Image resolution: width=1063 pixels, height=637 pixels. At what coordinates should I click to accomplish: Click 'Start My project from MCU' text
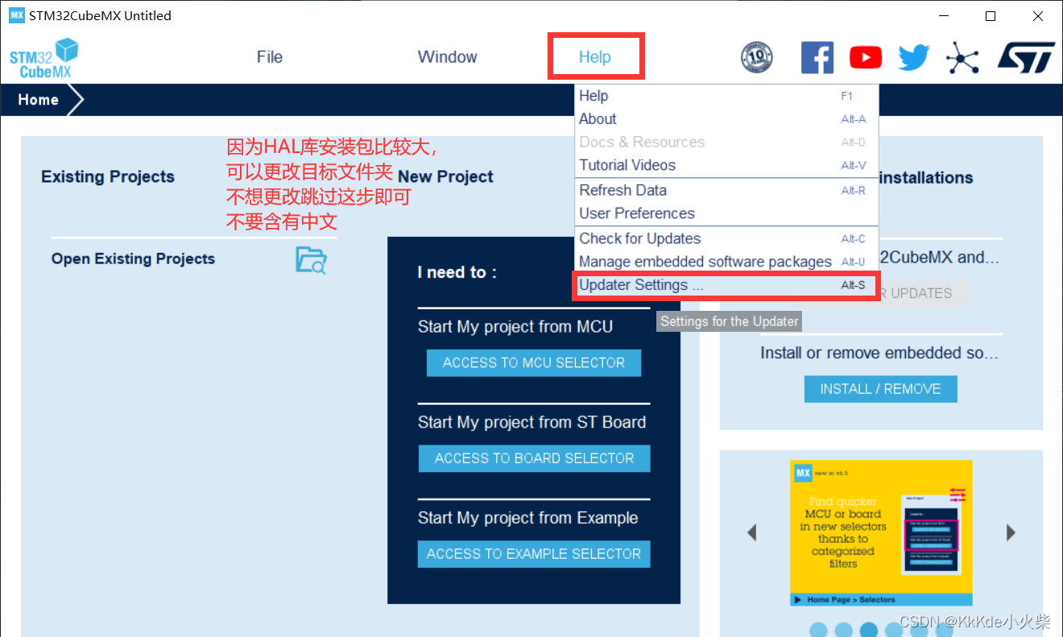coord(515,327)
